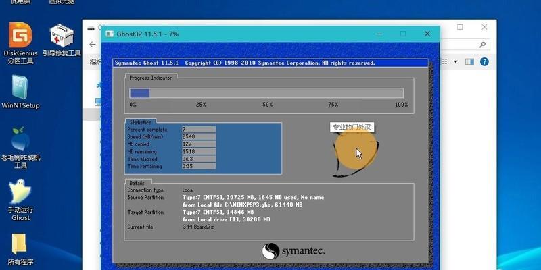The height and width of the screenshot is (270, 541).
Task: Click the local drive [1], 30208 MB line
Action: tap(227, 220)
